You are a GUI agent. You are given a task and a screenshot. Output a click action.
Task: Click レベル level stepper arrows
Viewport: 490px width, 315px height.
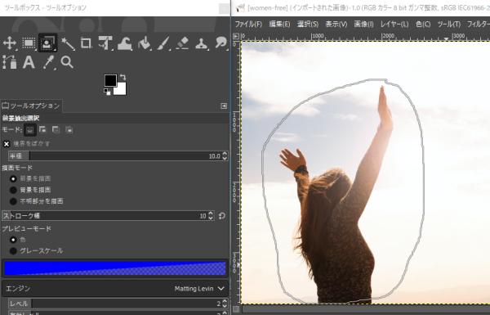coord(225,304)
